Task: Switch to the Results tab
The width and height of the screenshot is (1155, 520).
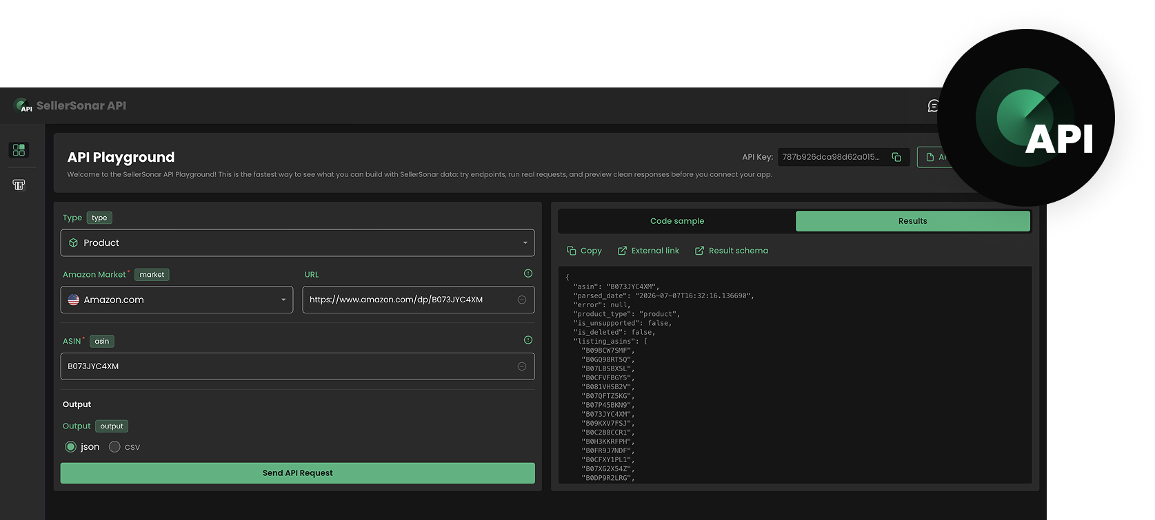Action: click(913, 221)
